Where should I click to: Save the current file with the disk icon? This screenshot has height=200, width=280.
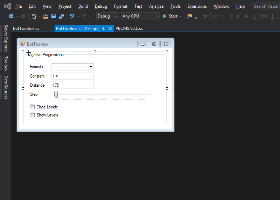(54, 16)
